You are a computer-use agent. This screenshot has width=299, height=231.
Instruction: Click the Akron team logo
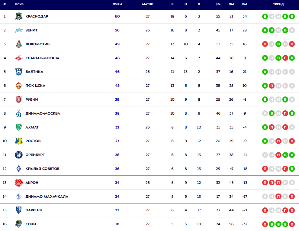pyautogui.click(x=19, y=183)
